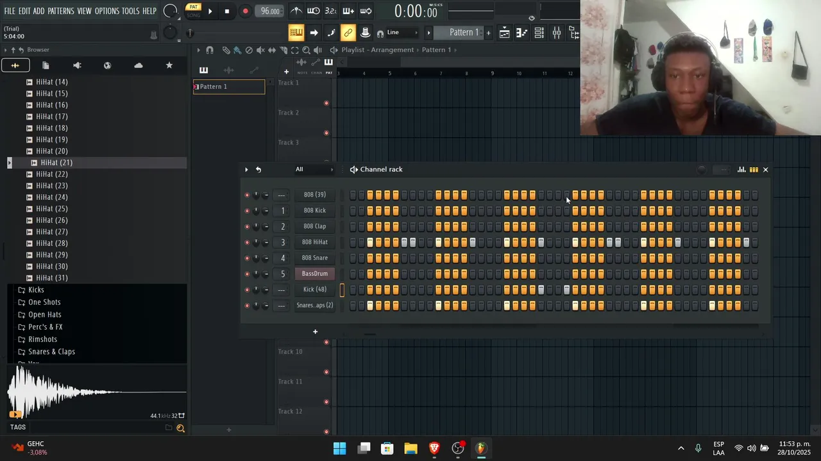Select the playlist zoom tool
The height and width of the screenshot is (461, 821).
coord(307,50)
